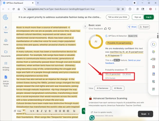Viewport: 159px width, 121px height.
Task: Go back in browser
Action: pyautogui.click(x=3, y=9)
